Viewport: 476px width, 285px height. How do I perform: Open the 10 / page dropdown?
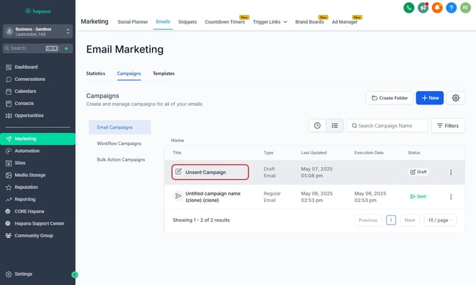click(x=440, y=220)
